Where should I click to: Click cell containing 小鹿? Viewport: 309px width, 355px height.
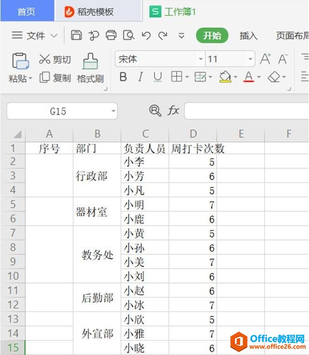[x=145, y=219]
